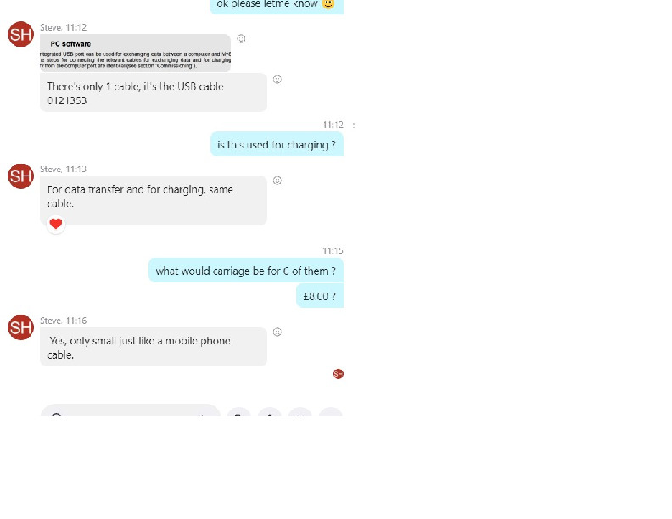The image size is (672, 519).
Task: React to the mobile phone cable message
Action: point(277,332)
